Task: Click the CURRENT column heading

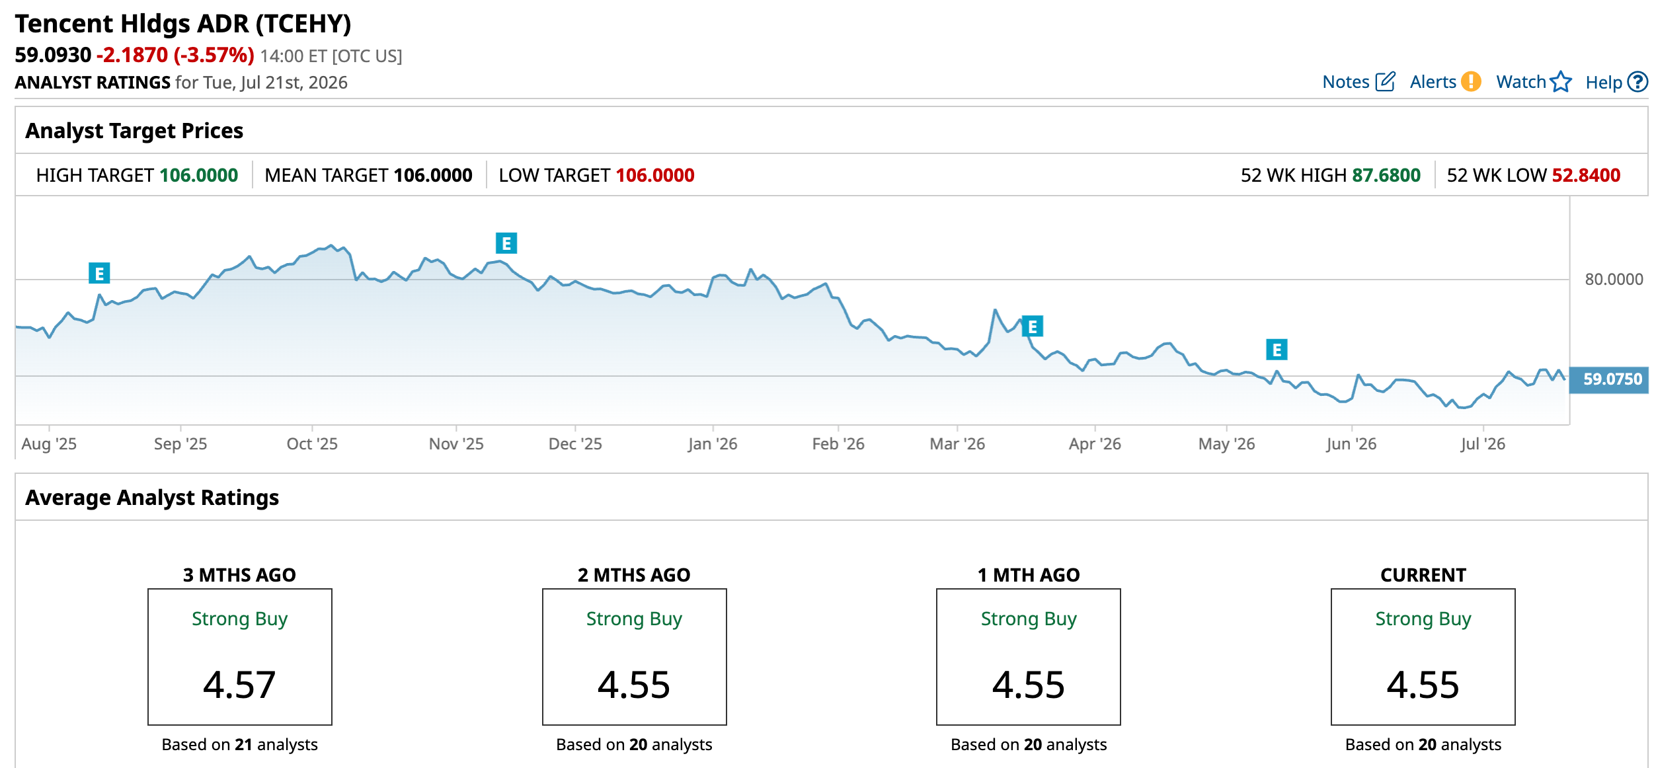Action: tap(1423, 575)
